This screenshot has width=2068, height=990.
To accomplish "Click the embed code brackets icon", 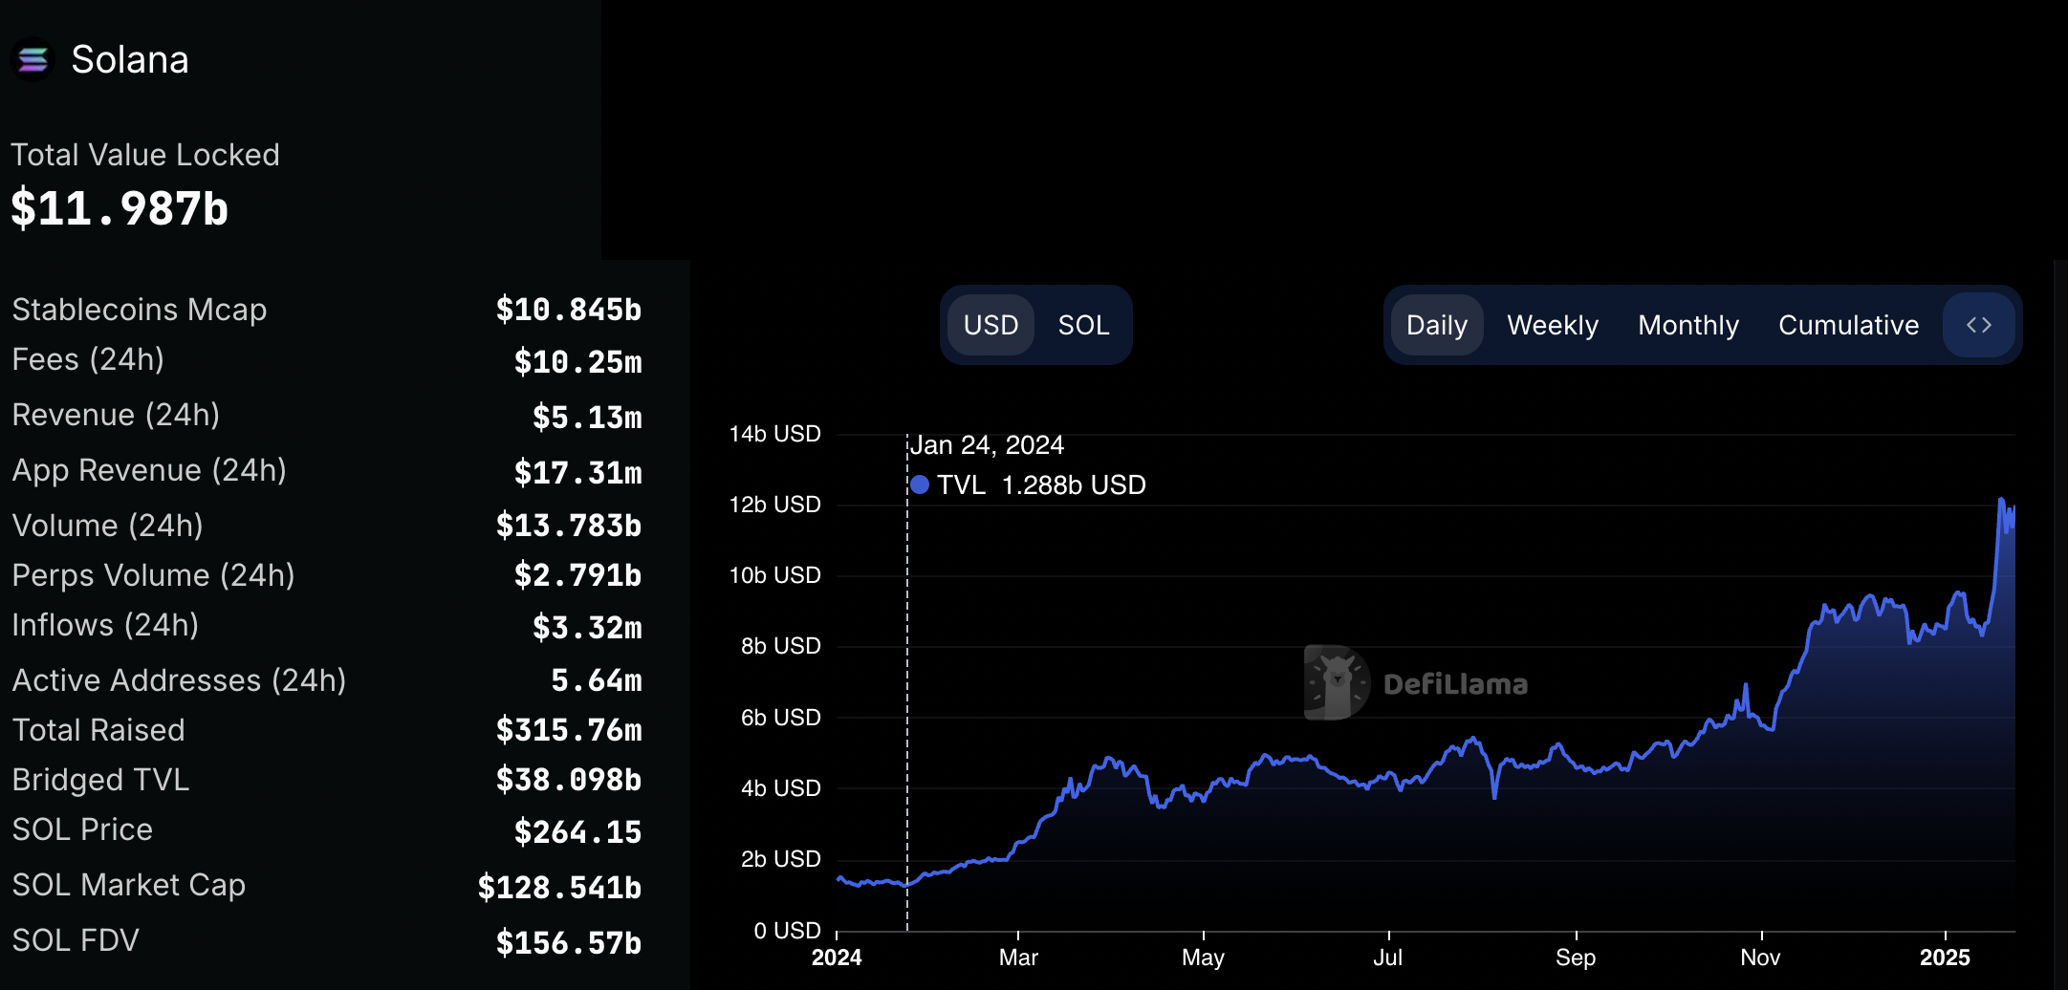I will (1978, 325).
